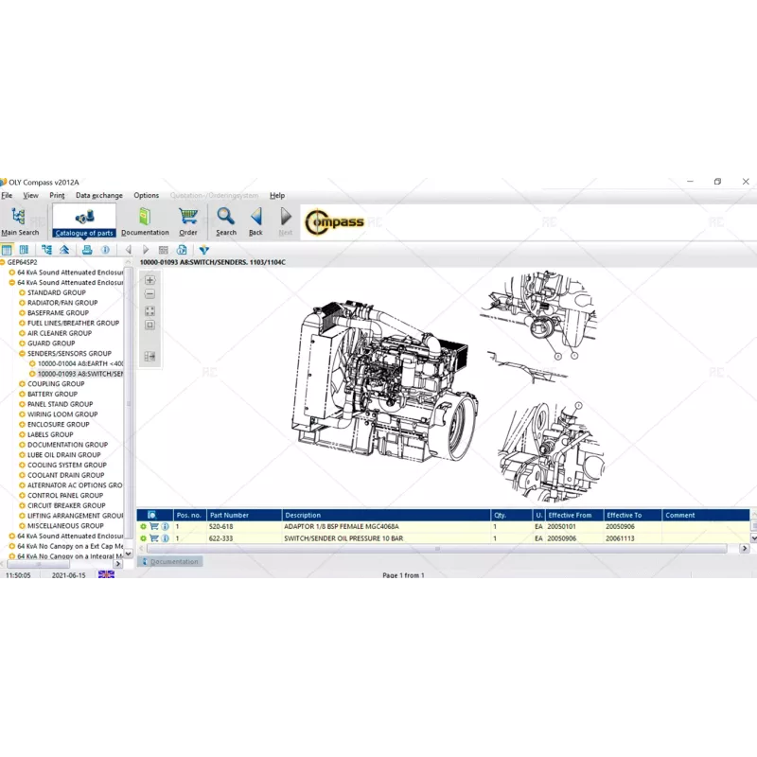757x757 pixels.
Task: Select the Catalogue of parts button
Action: coord(84,221)
